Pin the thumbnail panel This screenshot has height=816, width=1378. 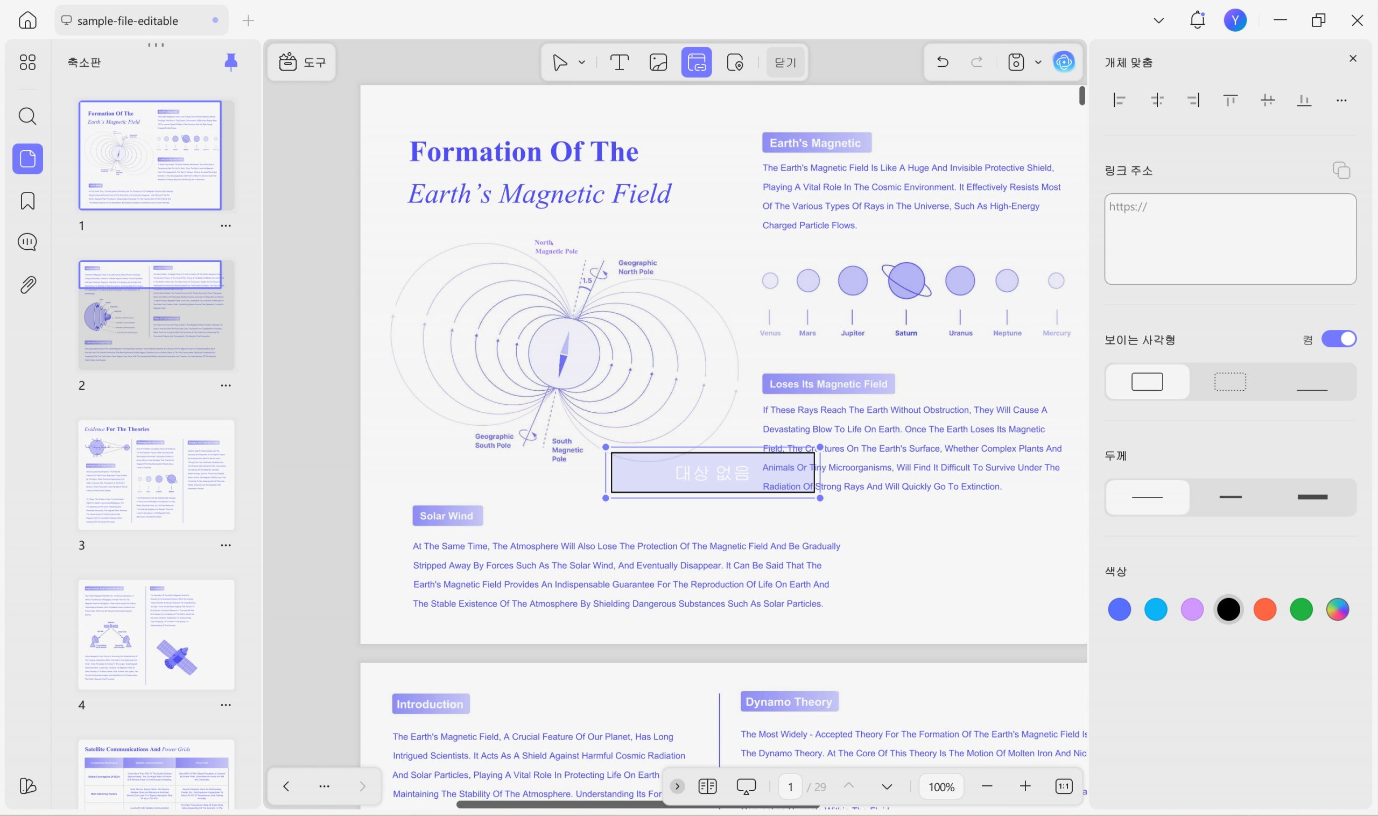coord(231,62)
